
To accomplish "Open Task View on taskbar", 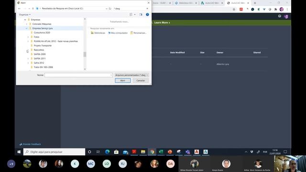I will point(98,152).
